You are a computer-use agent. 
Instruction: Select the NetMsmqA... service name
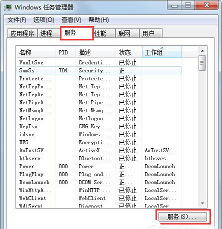pos(35,111)
